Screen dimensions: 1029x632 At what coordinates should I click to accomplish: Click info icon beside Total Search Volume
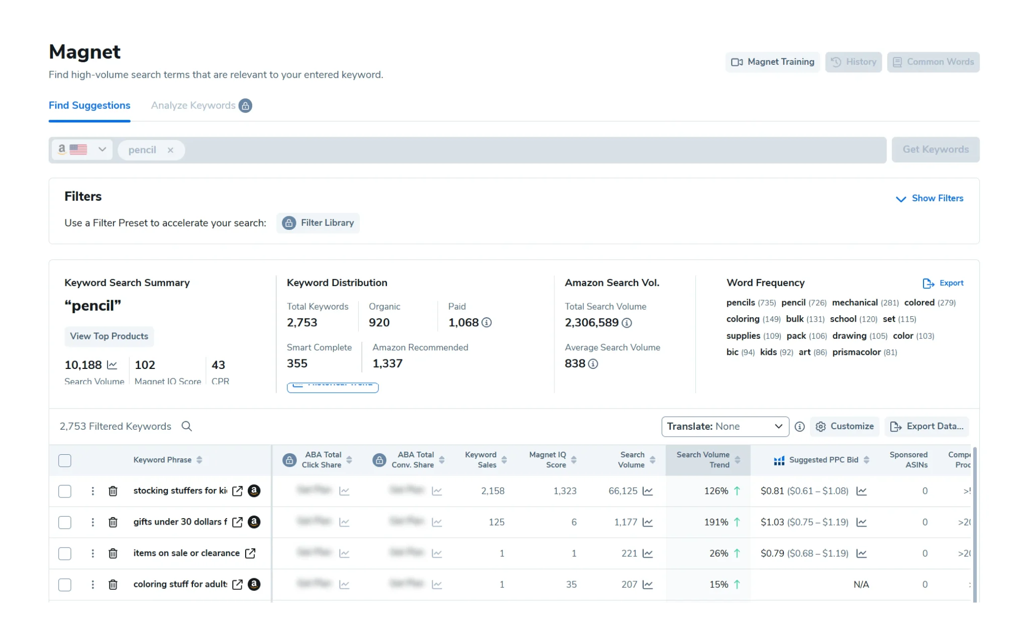click(627, 323)
